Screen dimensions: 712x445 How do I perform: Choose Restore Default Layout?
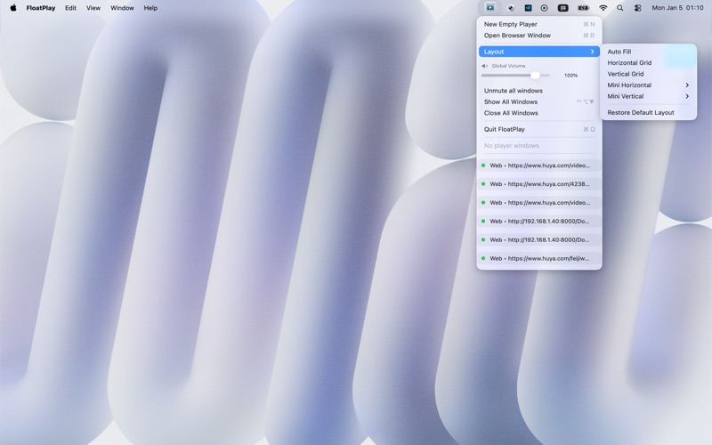(648, 113)
